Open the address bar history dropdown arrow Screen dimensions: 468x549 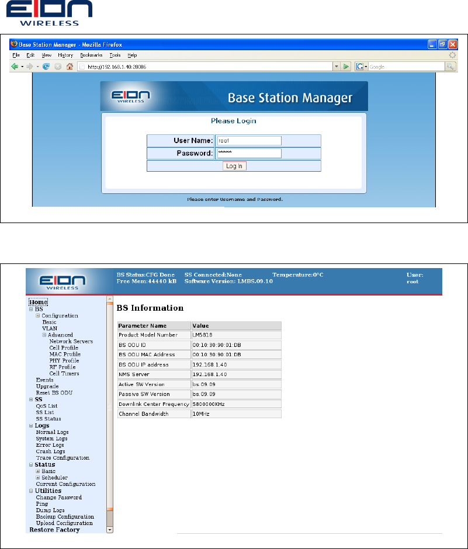pos(337,67)
